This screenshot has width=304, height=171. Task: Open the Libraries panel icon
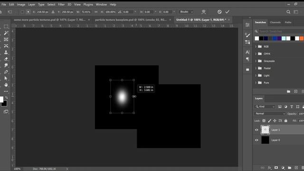click(x=247, y=69)
